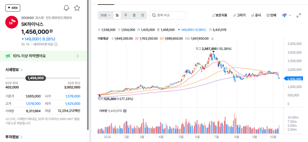The height and width of the screenshot is (142, 308).
Task: Open the chart type dropdown arrow
Action: 290,15
